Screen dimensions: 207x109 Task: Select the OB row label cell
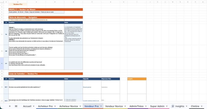(x=6, y=51)
